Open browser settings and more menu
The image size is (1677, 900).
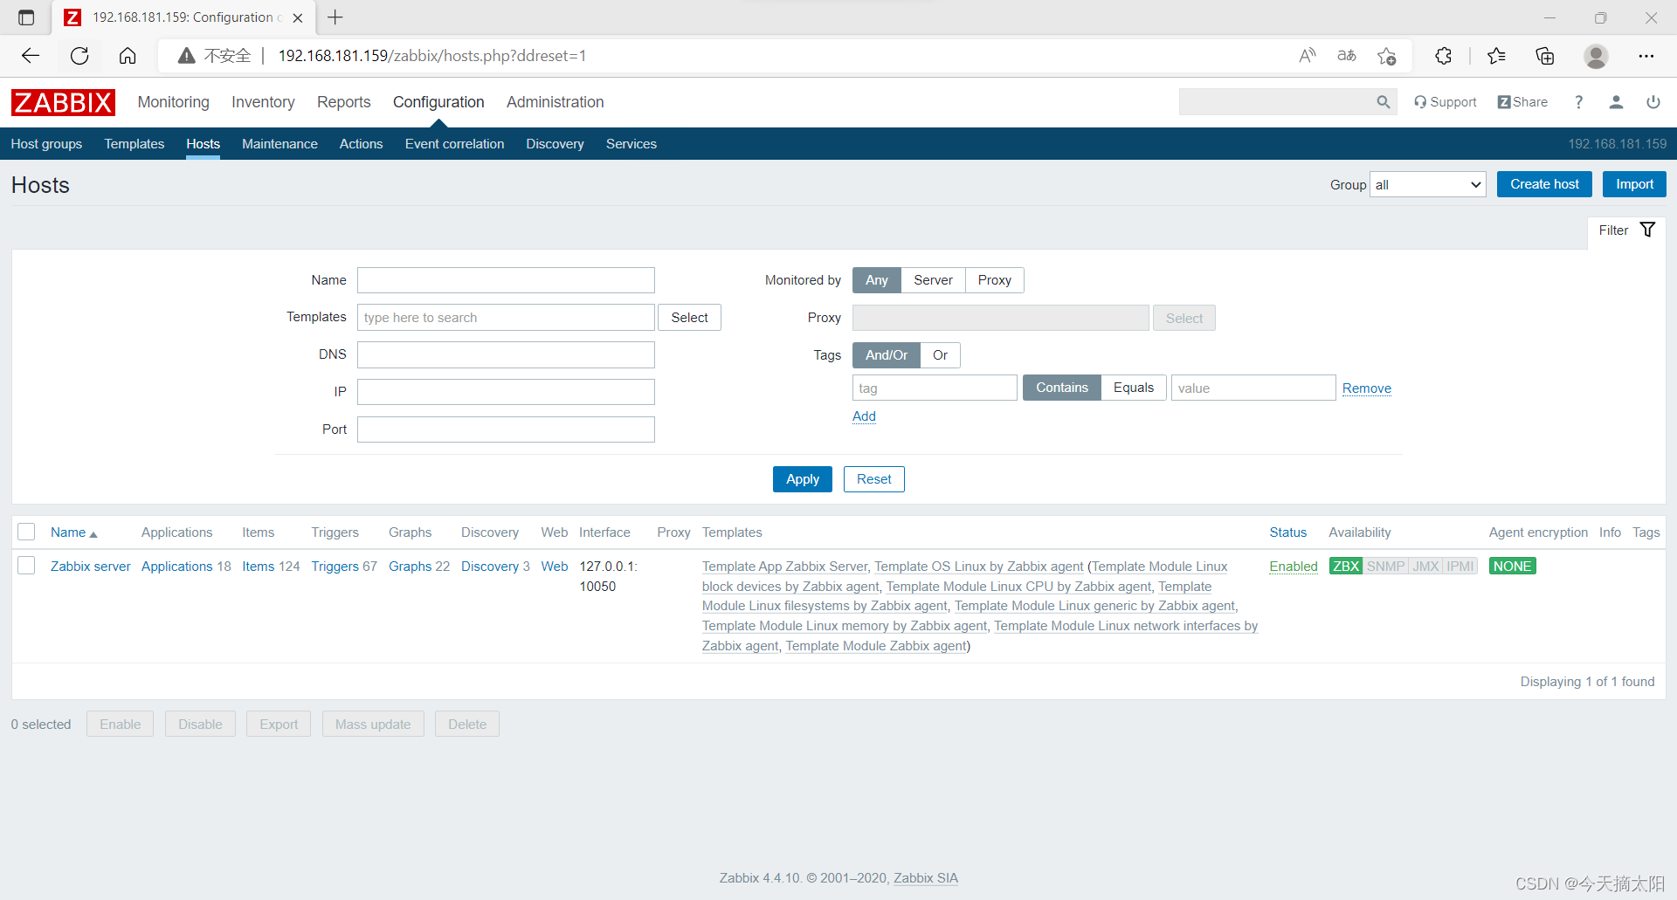point(1646,56)
